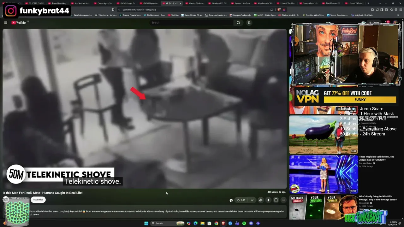Like the video with thumbs up
The image size is (404, 227).
241,200
